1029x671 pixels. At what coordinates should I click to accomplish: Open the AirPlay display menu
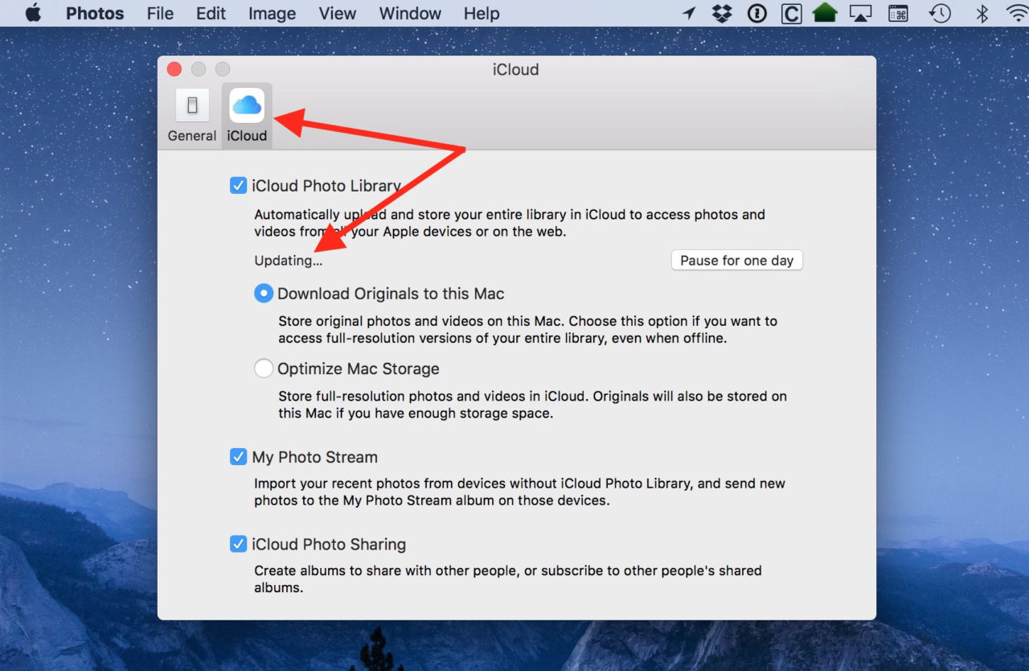861,13
